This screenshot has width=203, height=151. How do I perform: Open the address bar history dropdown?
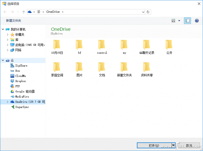(x=143, y=12)
